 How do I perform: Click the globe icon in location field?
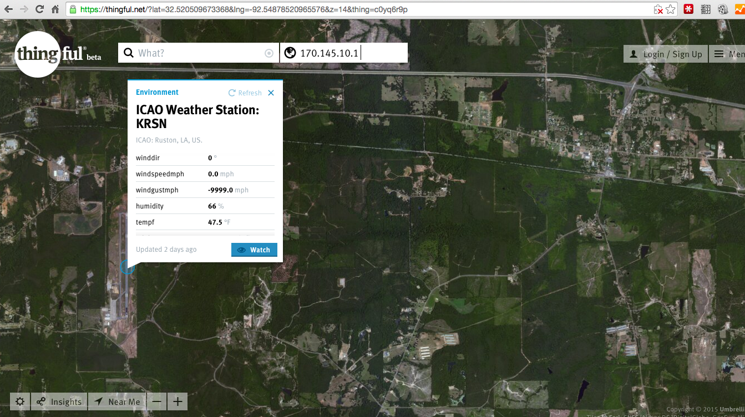pyautogui.click(x=290, y=53)
